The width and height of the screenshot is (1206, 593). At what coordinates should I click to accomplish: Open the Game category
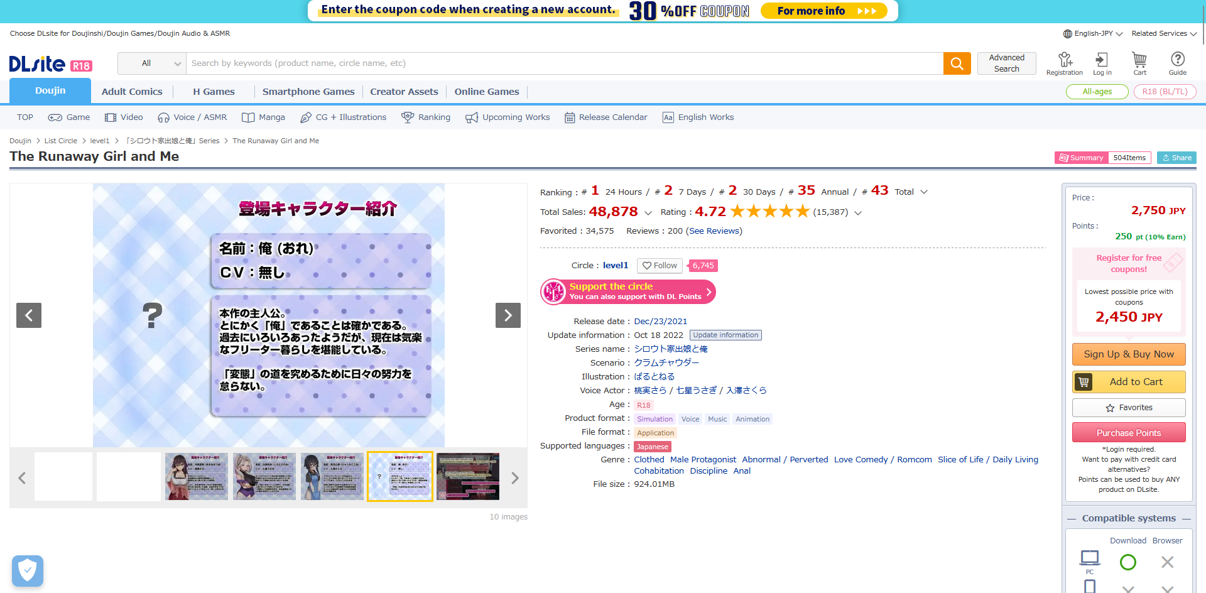pos(69,117)
